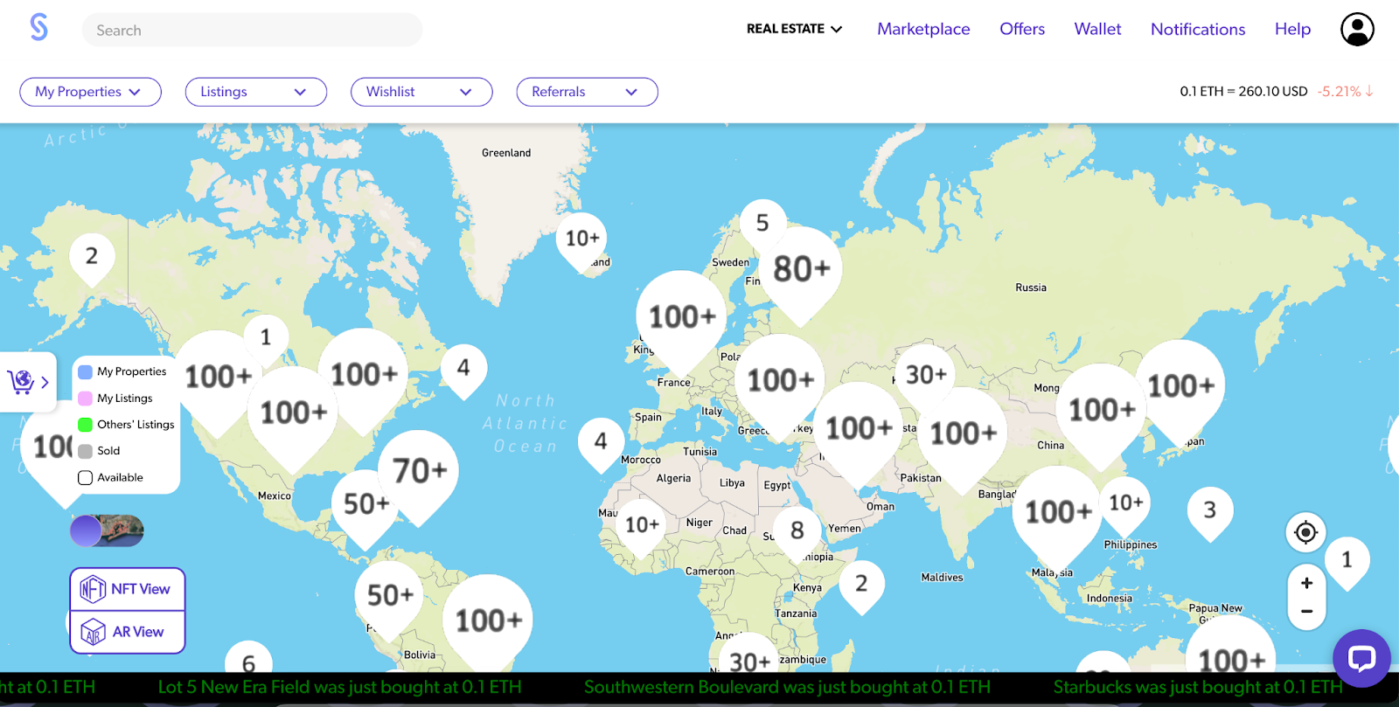Expand the cart side panel chevron
Screen dimensions: 1399x707
45,382
